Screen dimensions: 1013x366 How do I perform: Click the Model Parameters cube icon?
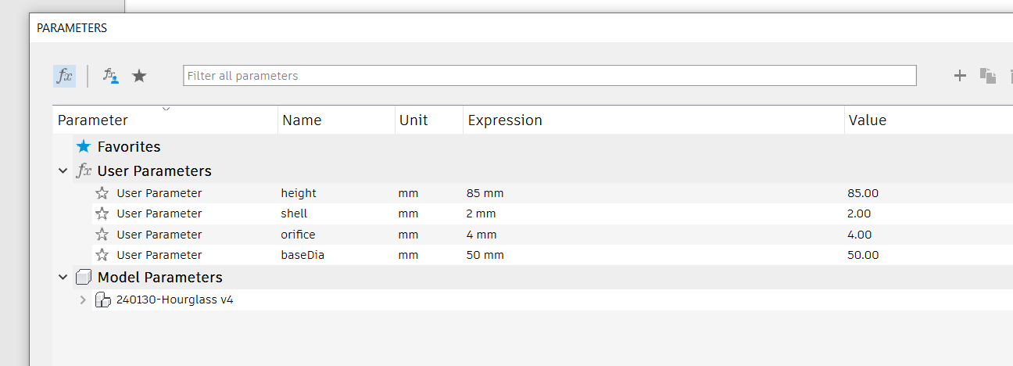83,278
